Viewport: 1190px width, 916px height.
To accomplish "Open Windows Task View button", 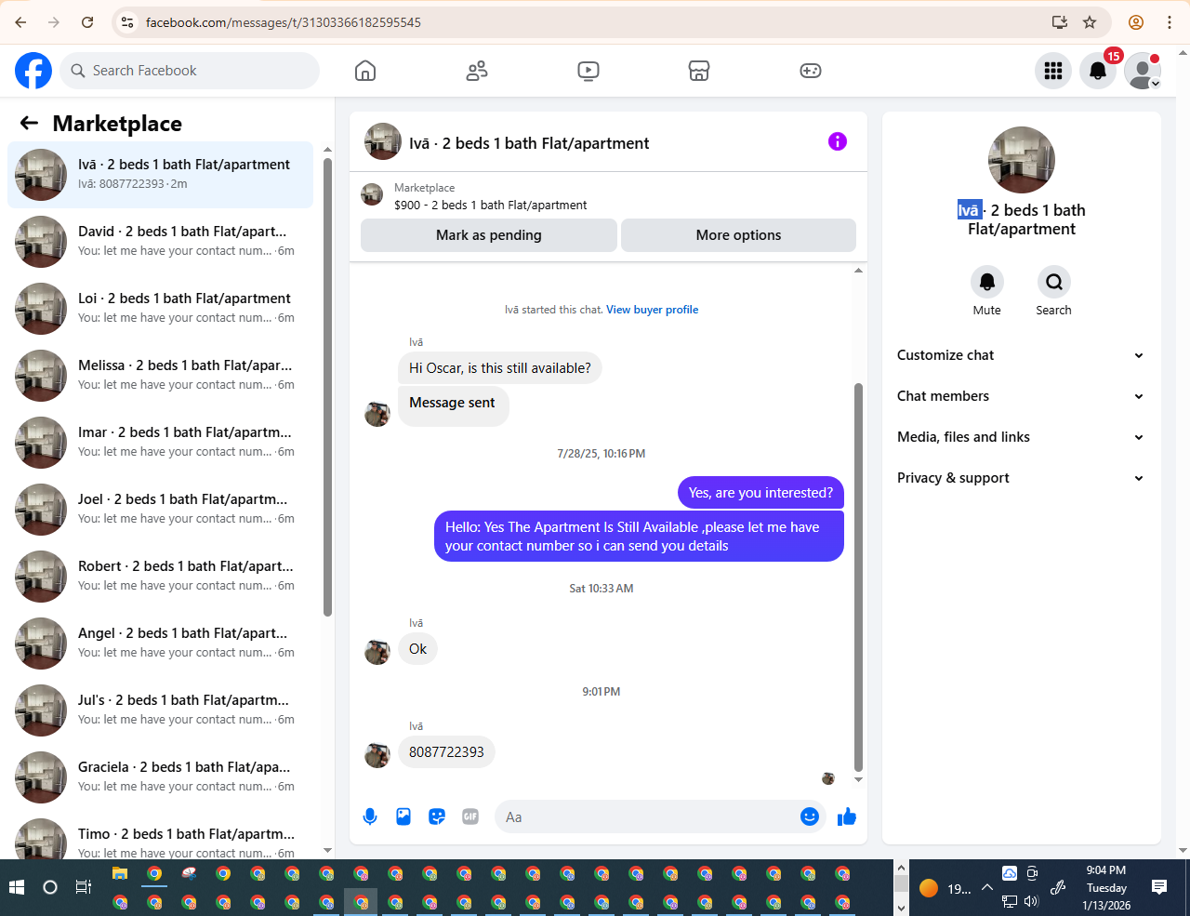I will tap(83, 887).
